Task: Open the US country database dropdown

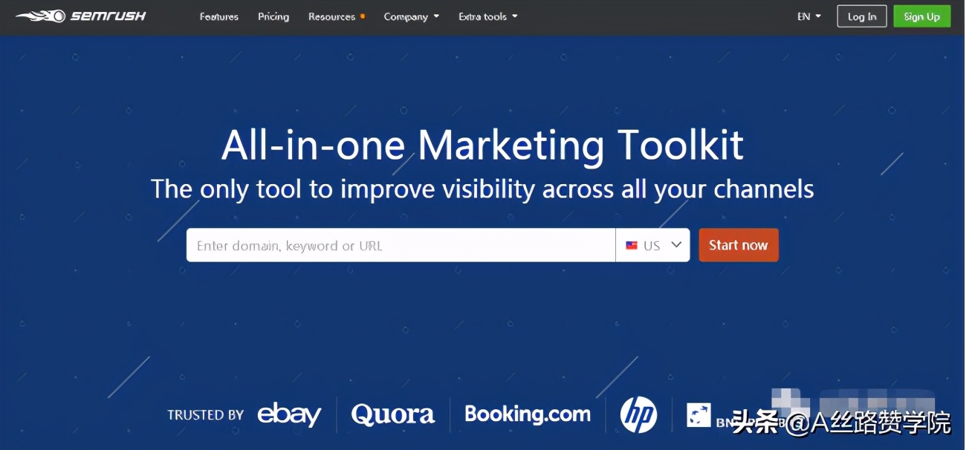Action: tap(652, 245)
